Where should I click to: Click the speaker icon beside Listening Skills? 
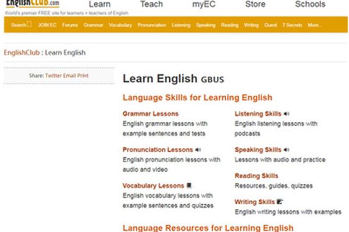(286, 114)
